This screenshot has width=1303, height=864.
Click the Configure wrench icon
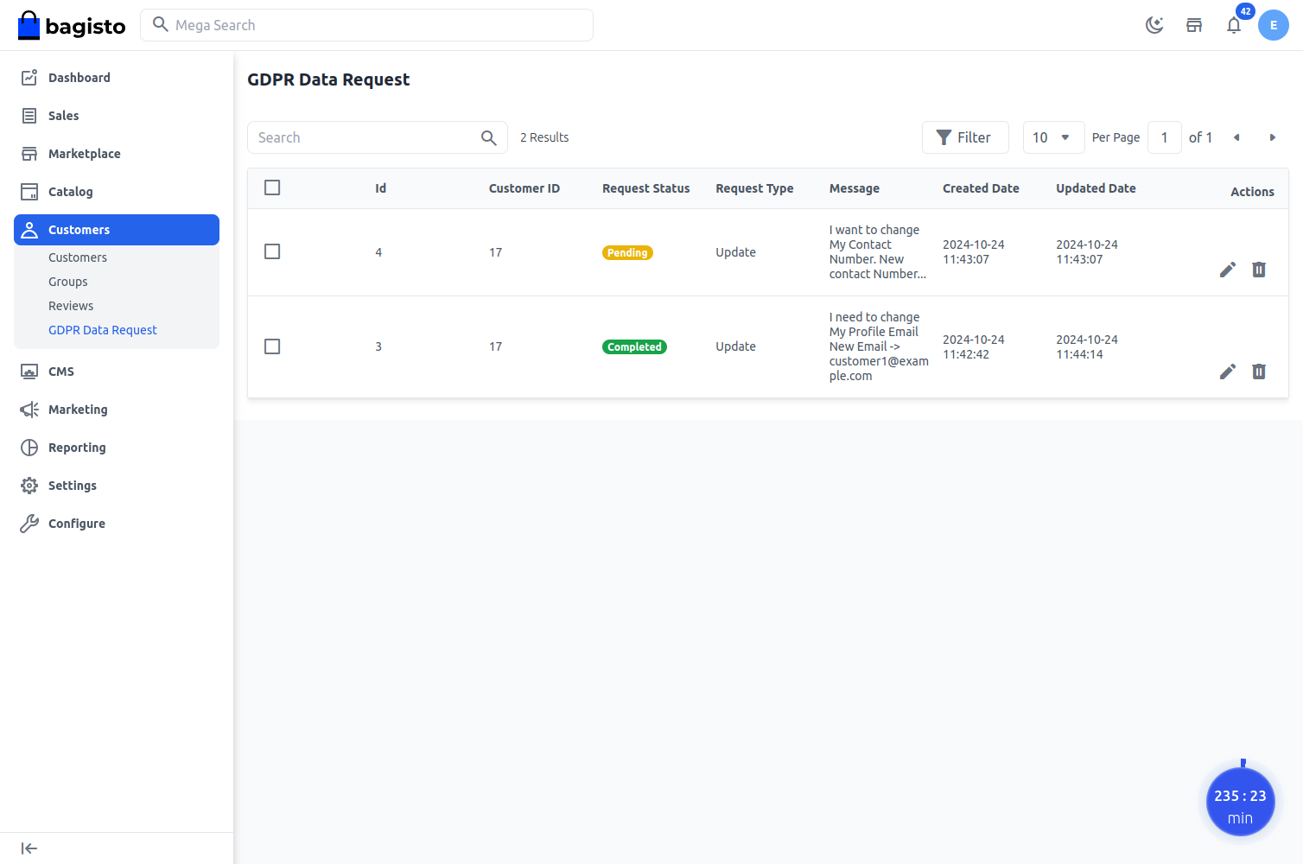pyautogui.click(x=29, y=524)
